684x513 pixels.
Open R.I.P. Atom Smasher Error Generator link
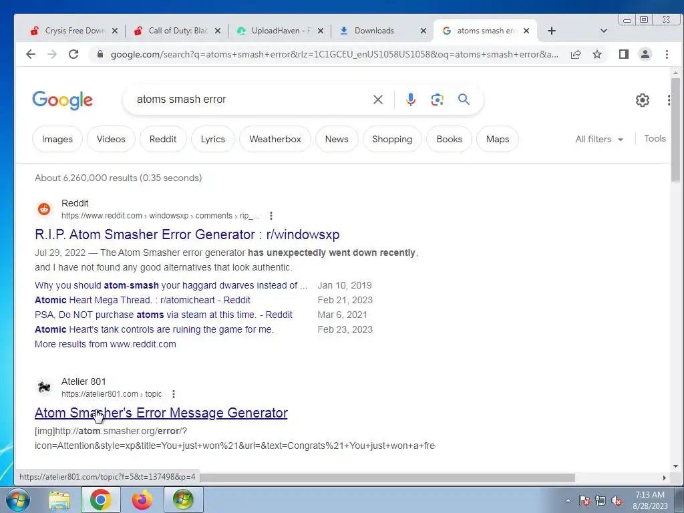(187, 234)
